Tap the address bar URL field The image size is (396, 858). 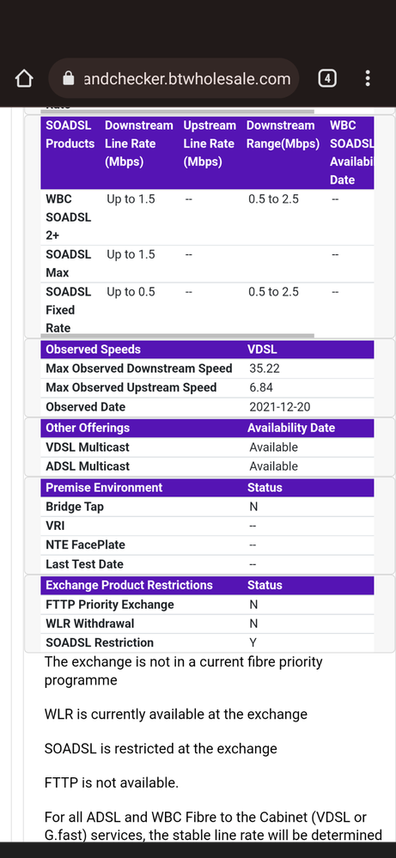pos(174,78)
